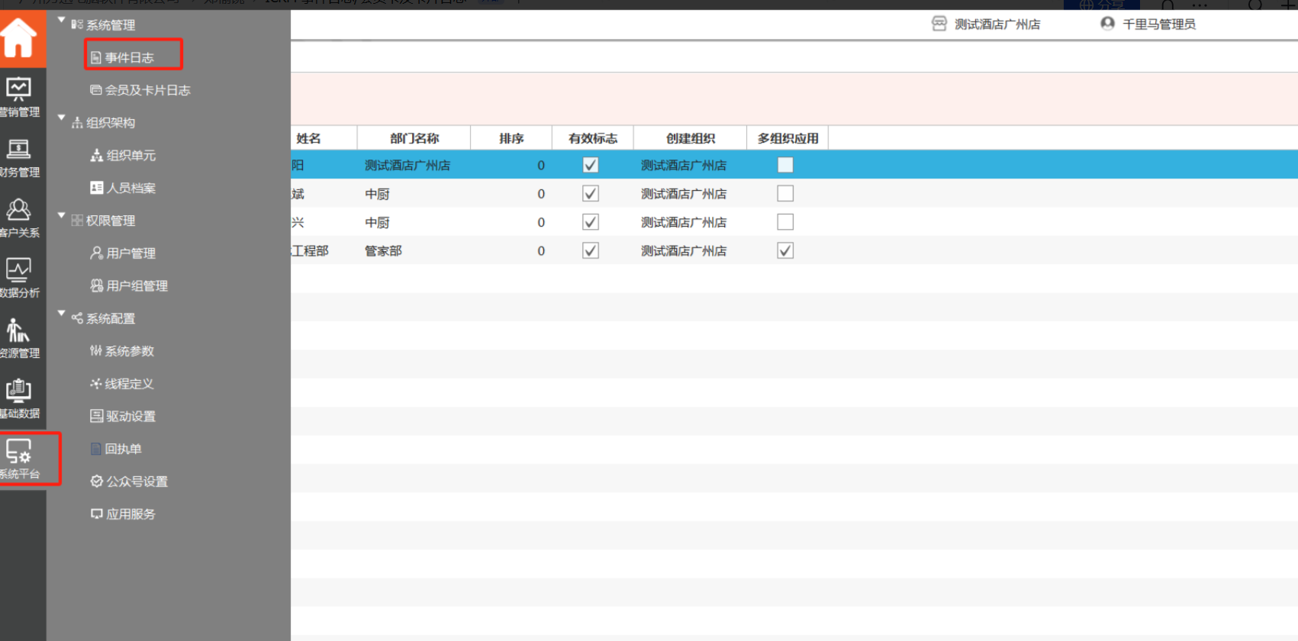
Task: Collapse the 权限管理 tree section
Action: pos(62,216)
